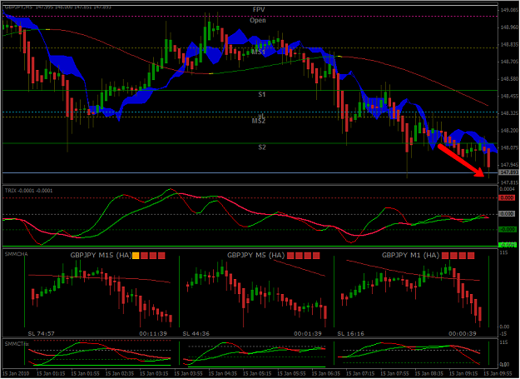Select 148.325 on the price axis

(x=509, y=113)
